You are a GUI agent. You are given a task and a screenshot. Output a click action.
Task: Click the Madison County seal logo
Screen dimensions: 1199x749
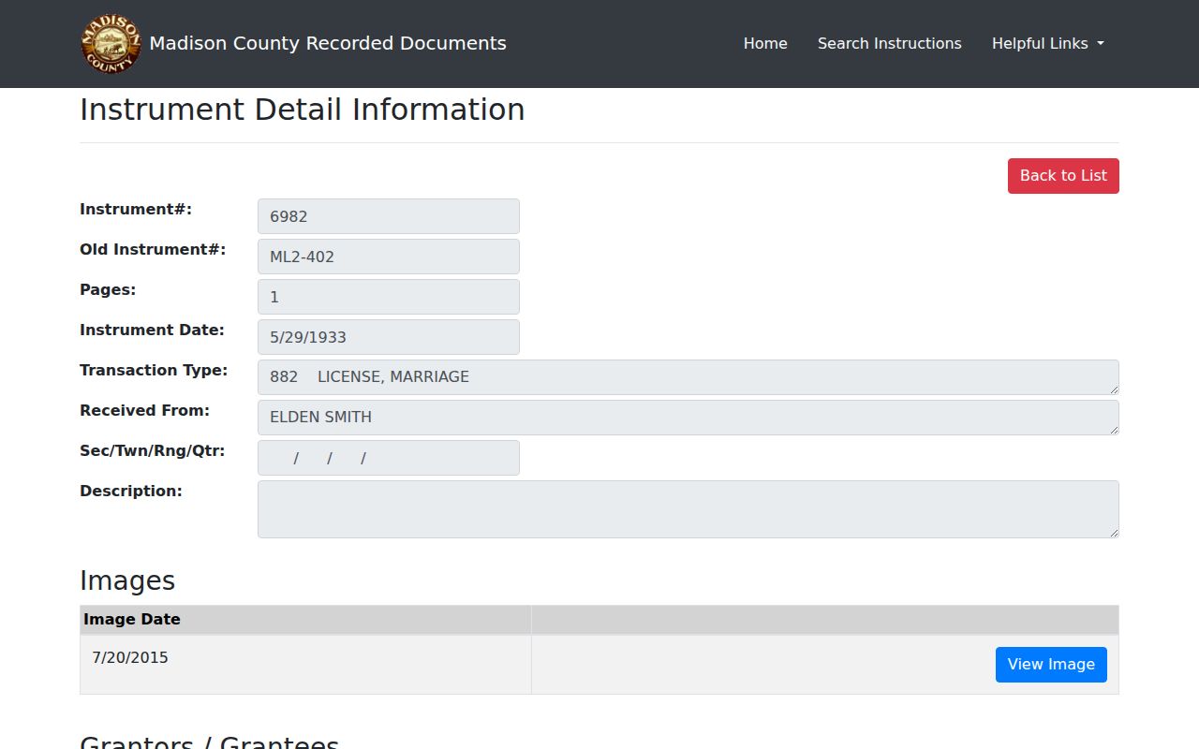point(111,44)
